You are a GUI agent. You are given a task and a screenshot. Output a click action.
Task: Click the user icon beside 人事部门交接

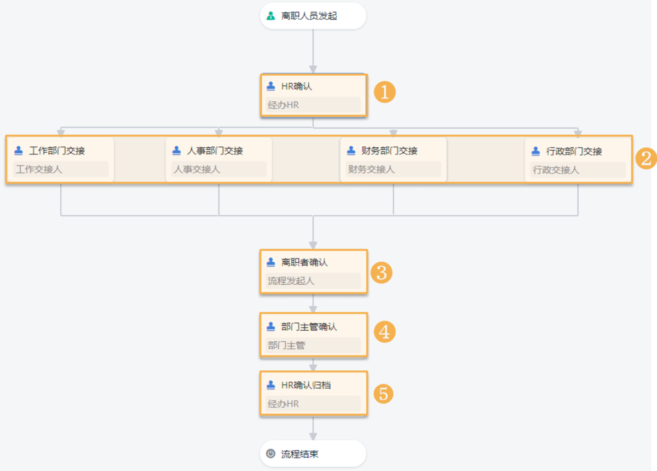[x=176, y=151]
